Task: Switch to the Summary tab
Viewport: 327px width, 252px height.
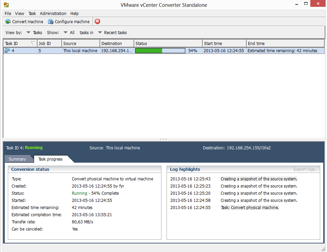Action: click(17, 159)
